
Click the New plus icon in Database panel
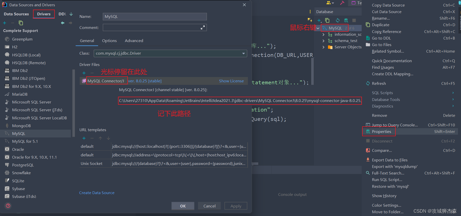(x=319, y=20)
